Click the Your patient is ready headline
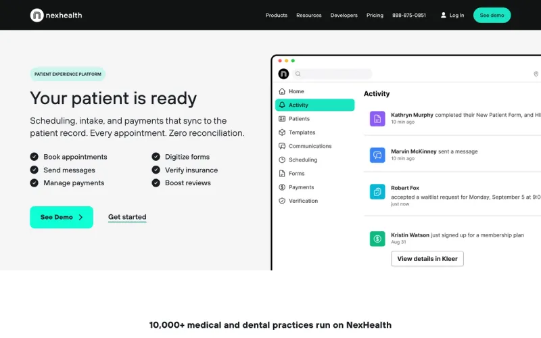The height and width of the screenshot is (338, 541). [113, 98]
